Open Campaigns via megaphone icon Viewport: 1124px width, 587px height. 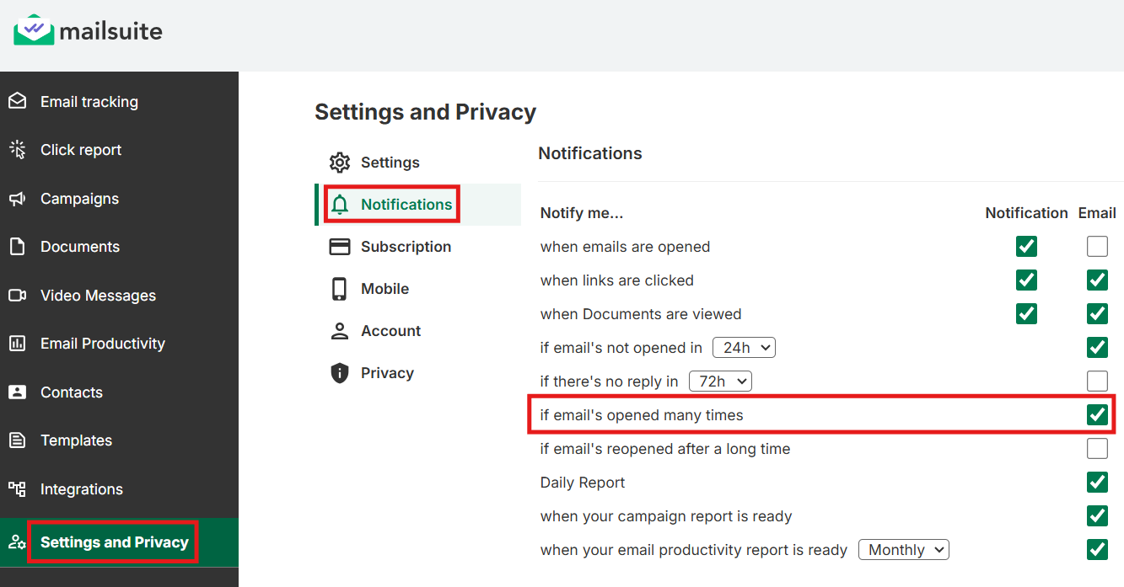[x=17, y=199]
